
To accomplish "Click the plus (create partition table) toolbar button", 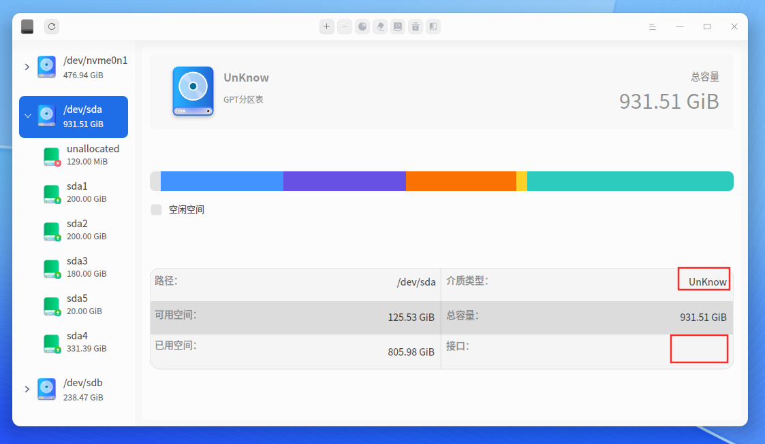I will (327, 27).
